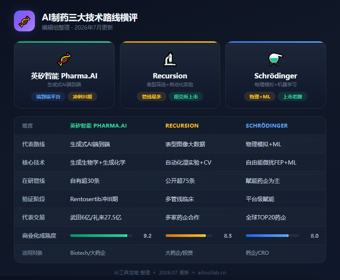Click the 代表交易 row label
The height and width of the screenshot is (280, 340).
(34, 217)
